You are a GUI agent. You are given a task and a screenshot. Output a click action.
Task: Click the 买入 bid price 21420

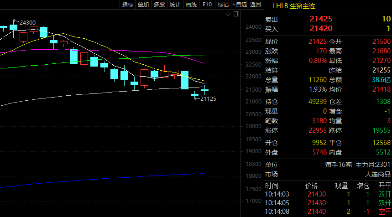pos(321,28)
